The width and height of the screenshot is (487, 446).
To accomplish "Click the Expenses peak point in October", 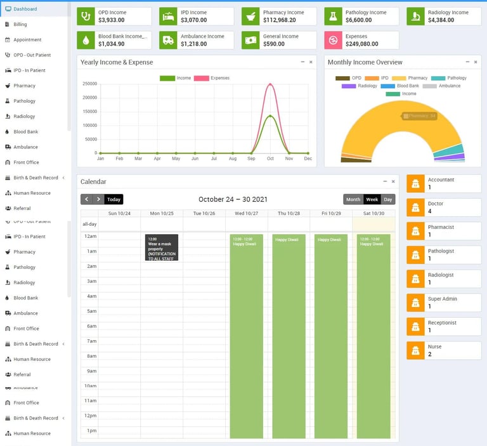I will point(270,84).
